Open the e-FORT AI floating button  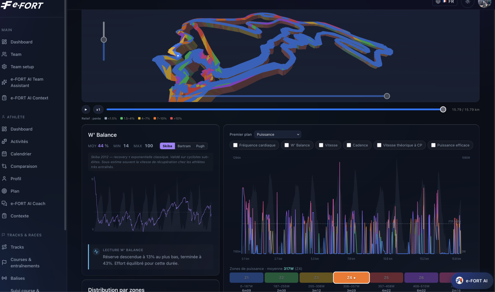tap(472, 281)
